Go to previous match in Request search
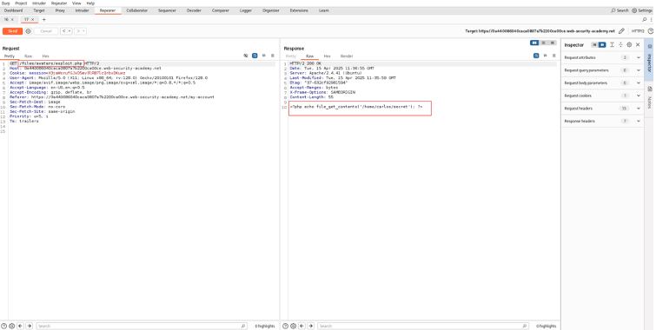Screen dimensions: 656x330 click(20, 326)
